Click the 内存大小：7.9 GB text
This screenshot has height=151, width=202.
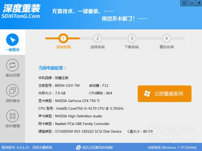52,93
